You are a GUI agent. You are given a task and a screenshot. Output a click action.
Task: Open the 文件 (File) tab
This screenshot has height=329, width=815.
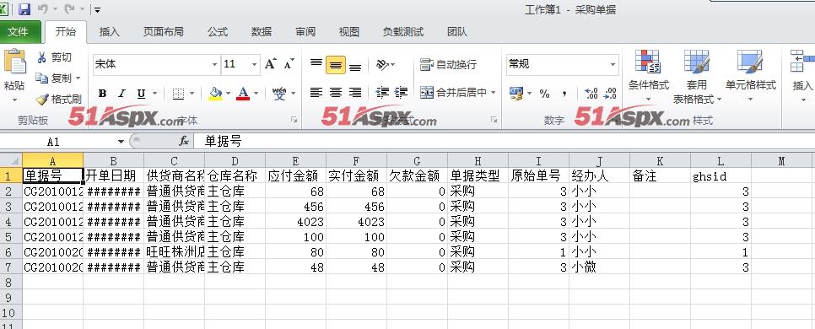tap(19, 32)
